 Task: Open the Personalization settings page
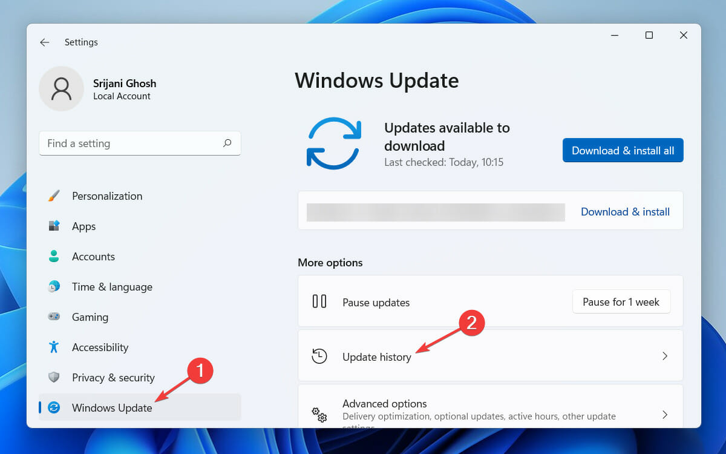pyautogui.click(x=140, y=196)
